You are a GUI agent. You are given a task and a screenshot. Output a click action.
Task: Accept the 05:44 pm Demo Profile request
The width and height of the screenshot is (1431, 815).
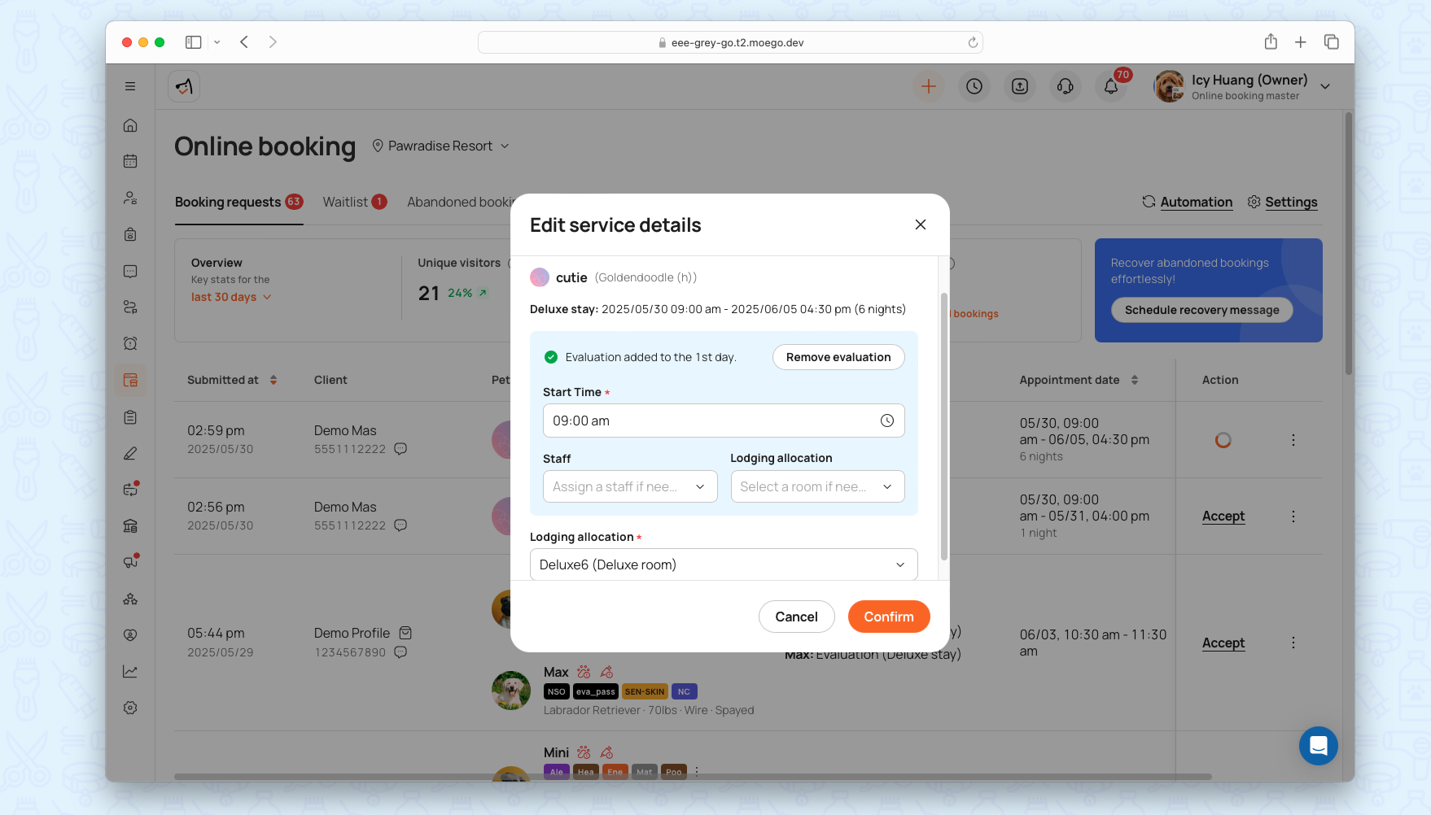tap(1223, 643)
